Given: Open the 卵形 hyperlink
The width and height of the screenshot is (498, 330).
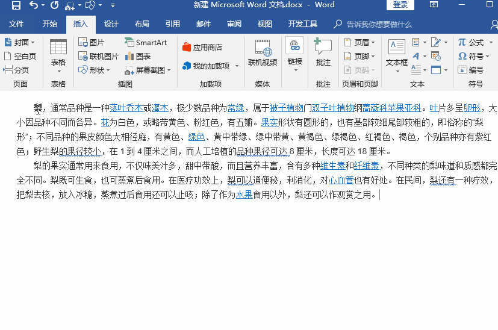Looking at the screenshot, I should 472,108.
